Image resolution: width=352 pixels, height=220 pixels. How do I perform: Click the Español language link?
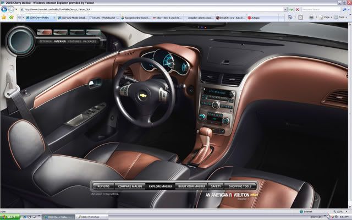pyautogui.click(x=243, y=199)
